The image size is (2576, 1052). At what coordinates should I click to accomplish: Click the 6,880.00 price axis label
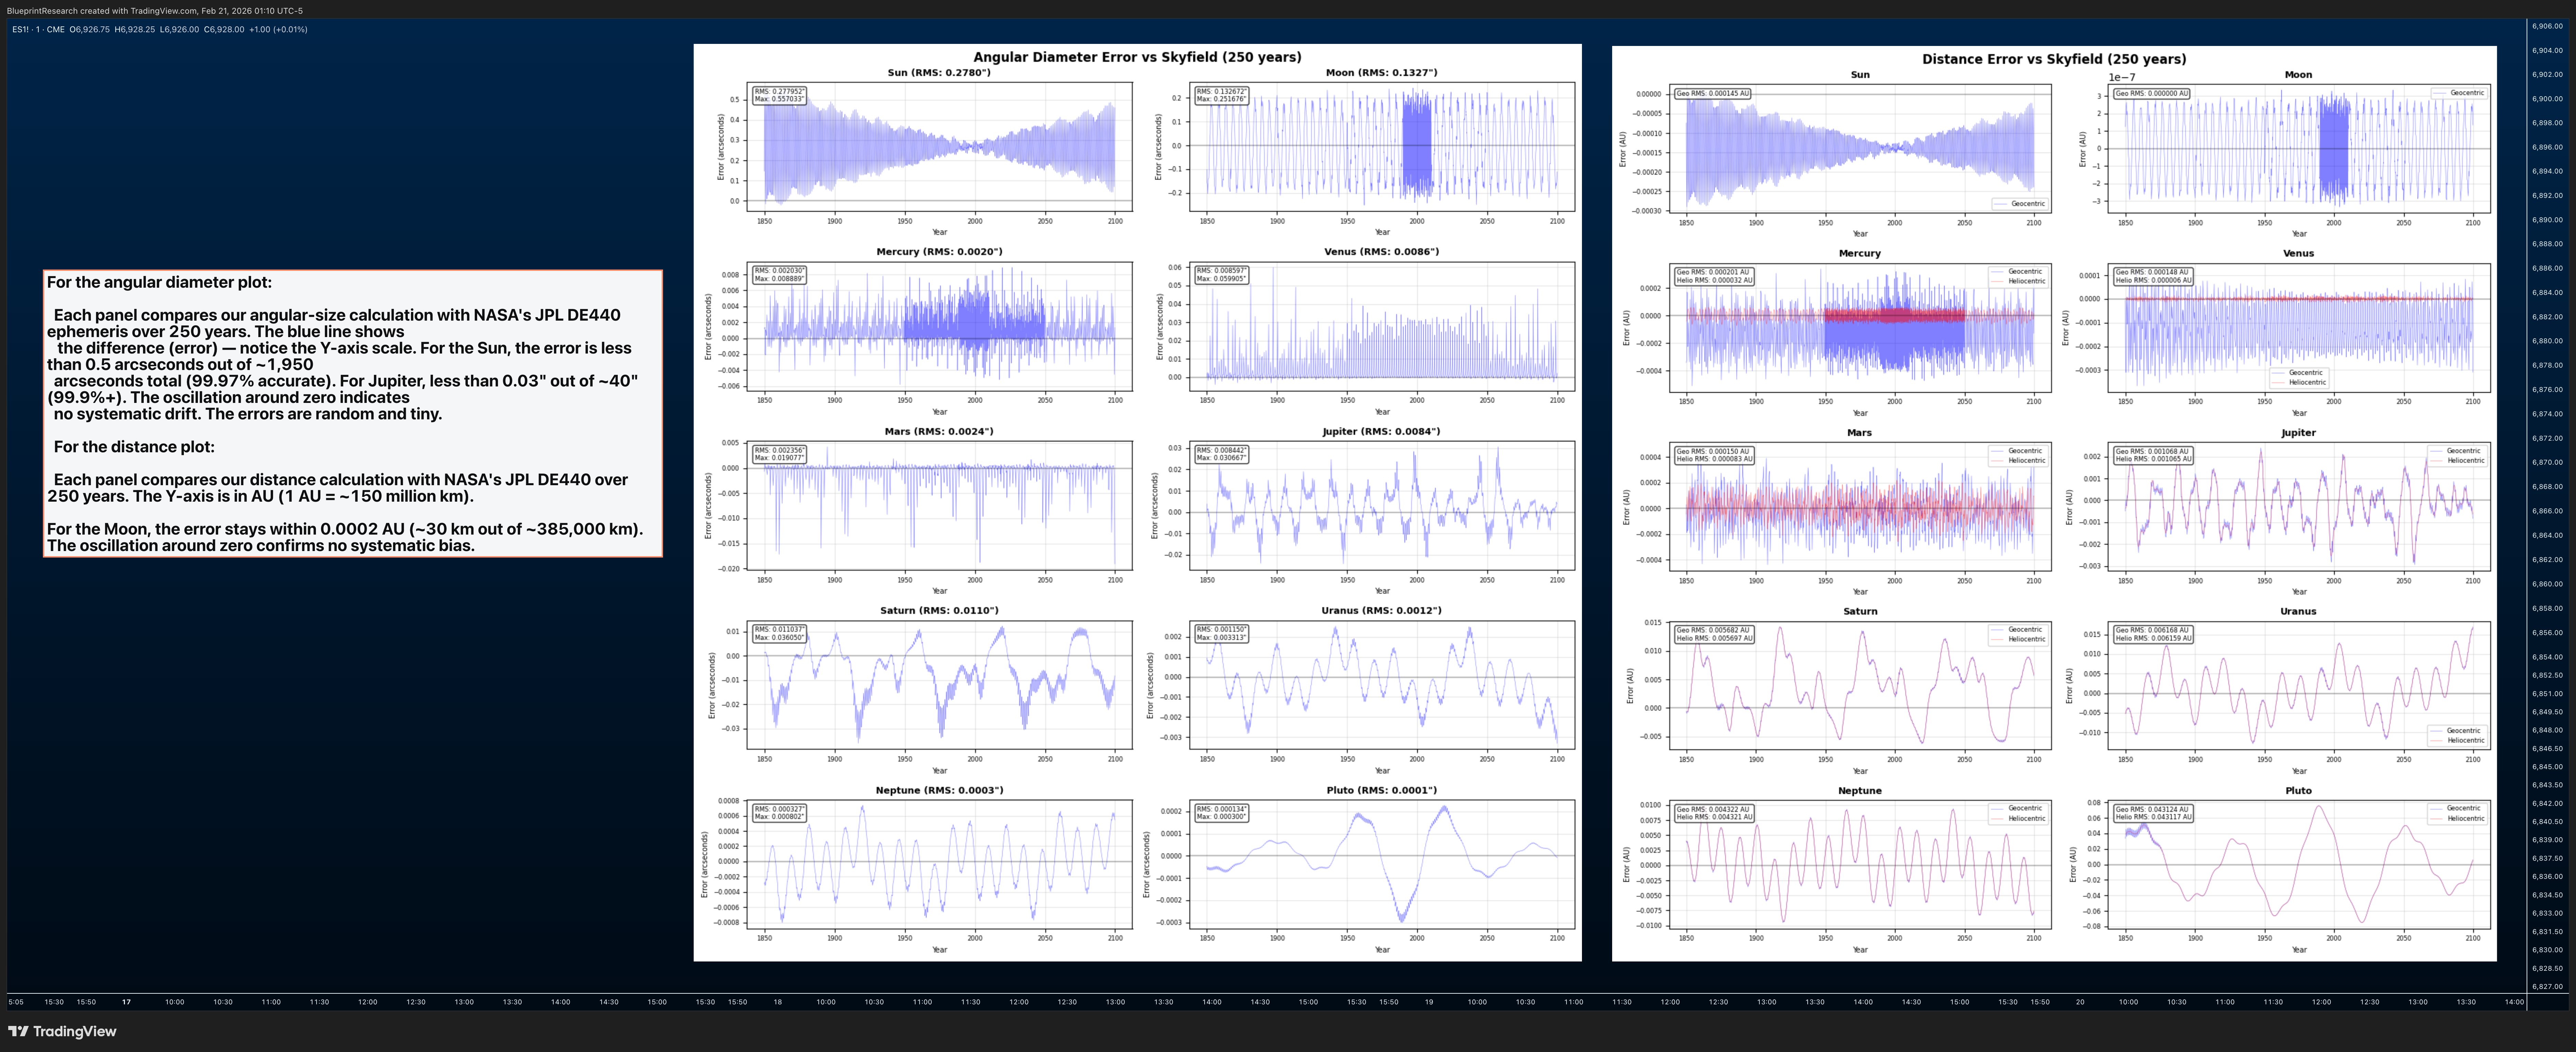(2547, 341)
